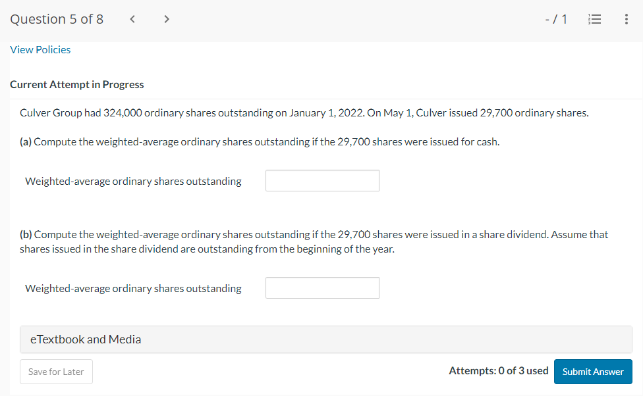Click the Culver Group problem statement text
Image resolution: width=643 pixels, height=396 pixels.
tap(304, 113)
